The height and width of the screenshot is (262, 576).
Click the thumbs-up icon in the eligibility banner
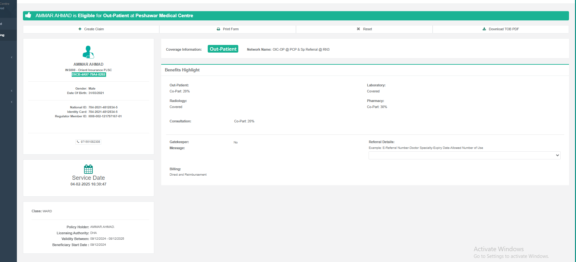28,15
